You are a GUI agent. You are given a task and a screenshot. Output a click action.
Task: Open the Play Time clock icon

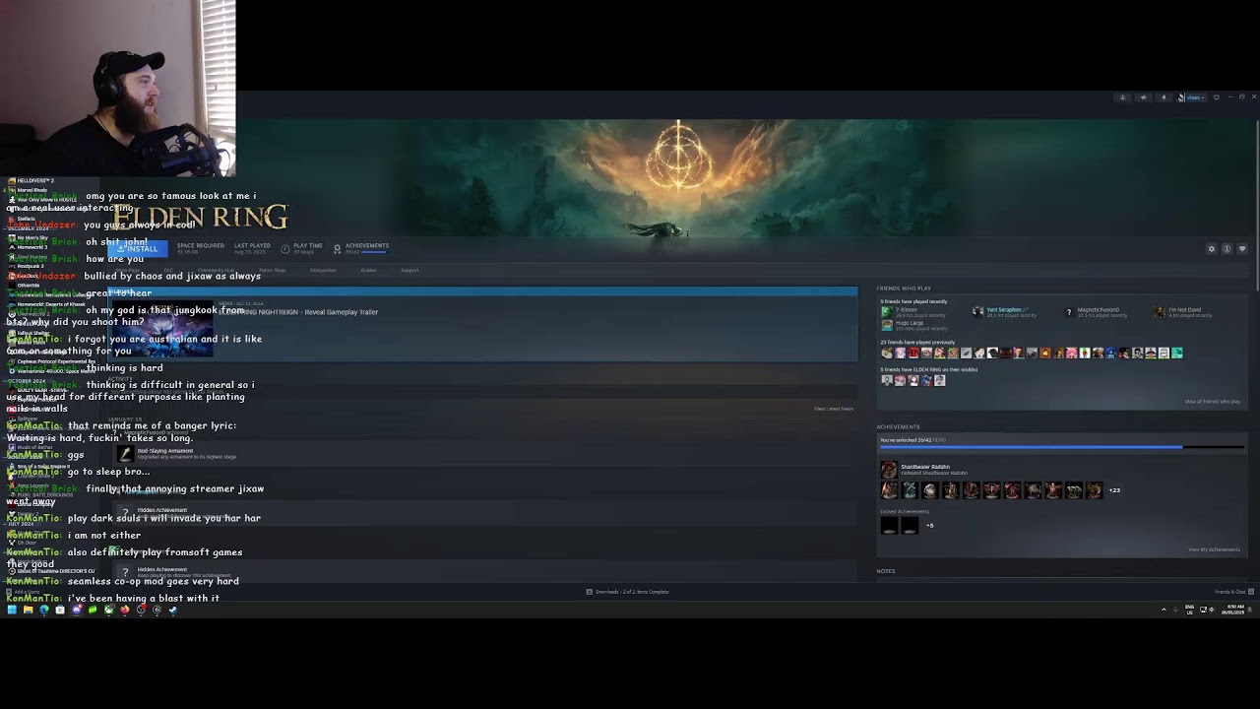click(285, 248)
